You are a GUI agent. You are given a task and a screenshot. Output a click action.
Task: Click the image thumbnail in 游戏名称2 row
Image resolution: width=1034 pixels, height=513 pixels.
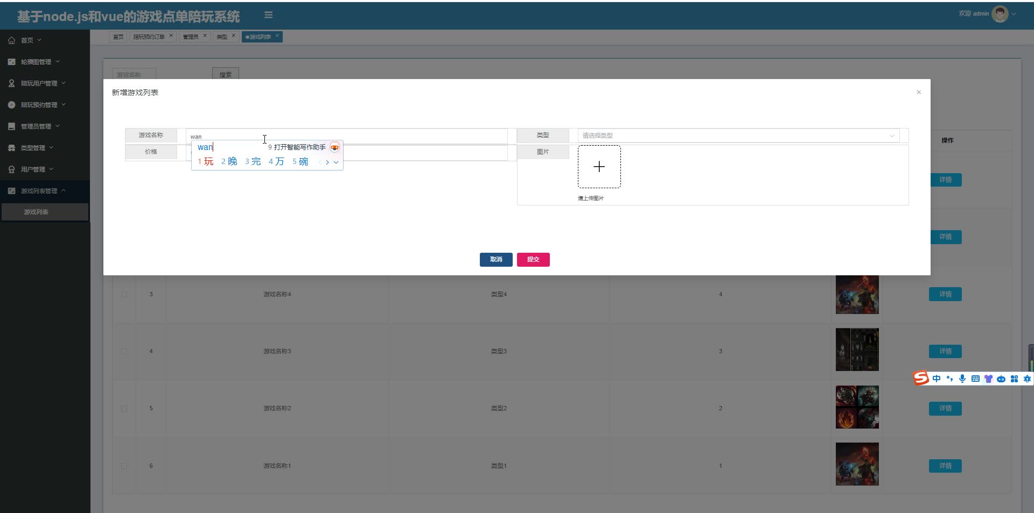pos(857,407)
